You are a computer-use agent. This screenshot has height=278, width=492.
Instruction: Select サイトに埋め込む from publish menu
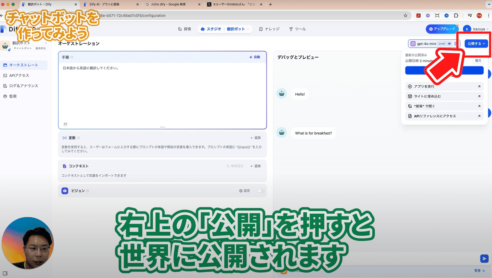[x=444, y=96]
